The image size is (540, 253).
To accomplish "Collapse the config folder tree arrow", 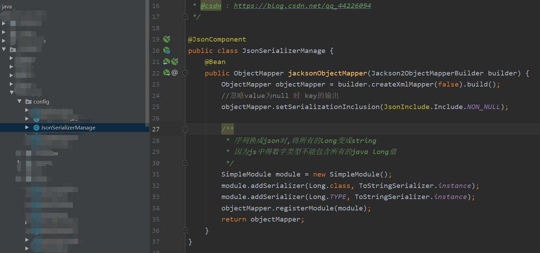I will 19,102.
